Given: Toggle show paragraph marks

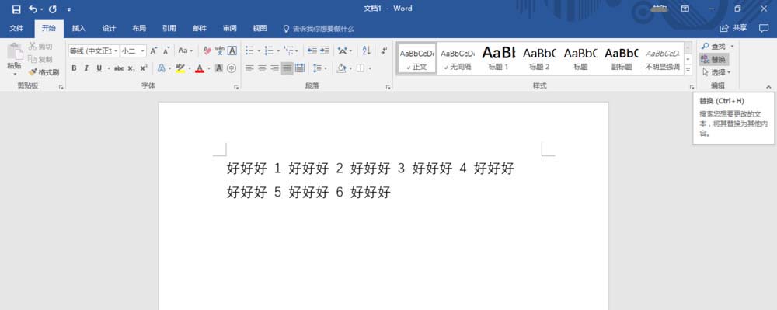Looking at the screenshot, I should pos(385,51).
